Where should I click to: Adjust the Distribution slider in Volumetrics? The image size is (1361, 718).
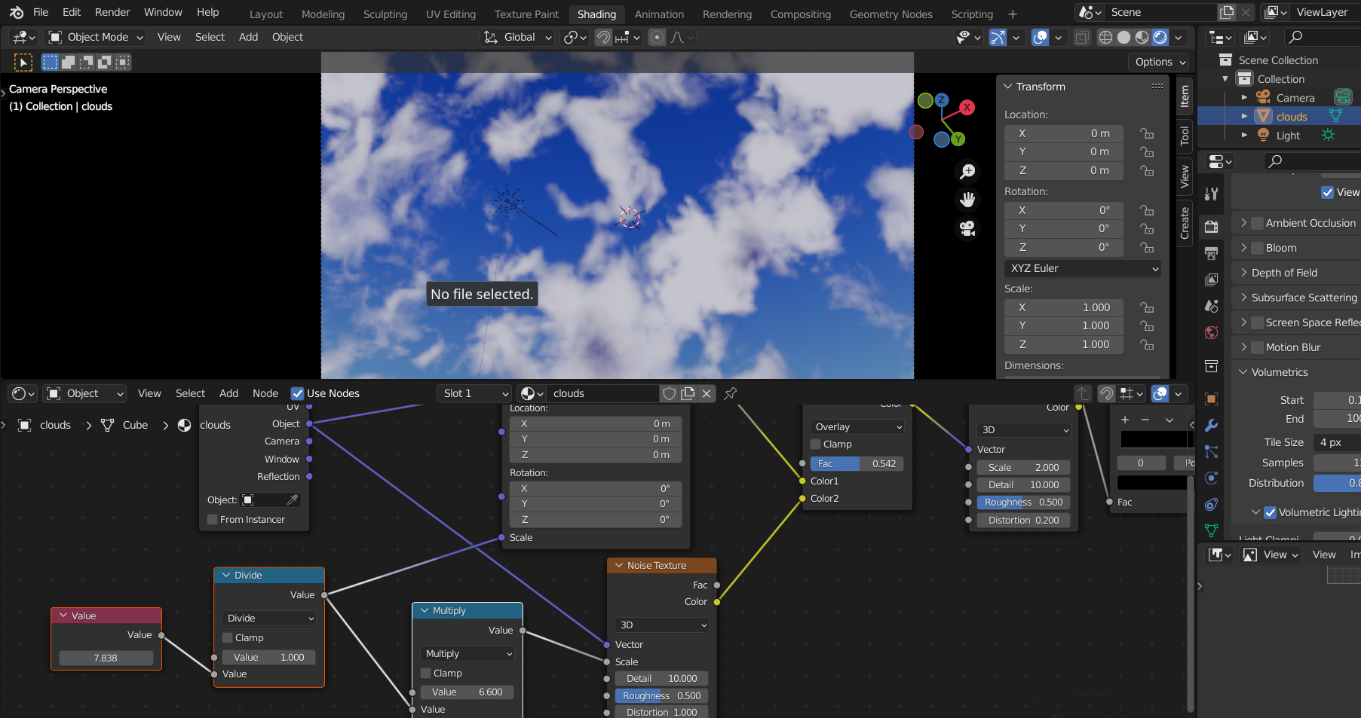tap(1337, 483)
